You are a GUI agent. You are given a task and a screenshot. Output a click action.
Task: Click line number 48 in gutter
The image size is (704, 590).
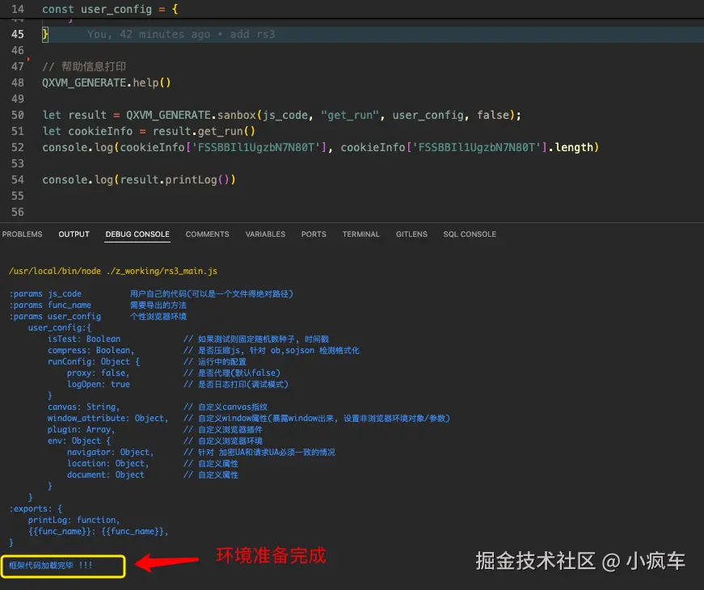[x=18, y=82]
